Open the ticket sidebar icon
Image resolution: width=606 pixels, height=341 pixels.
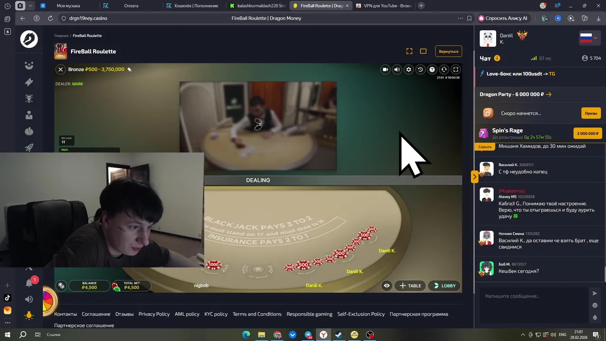click(x=29, y=82)
